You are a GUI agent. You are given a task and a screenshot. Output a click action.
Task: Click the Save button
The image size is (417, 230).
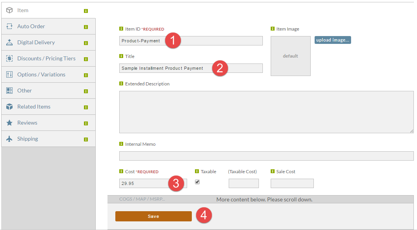tap(153, 216)
